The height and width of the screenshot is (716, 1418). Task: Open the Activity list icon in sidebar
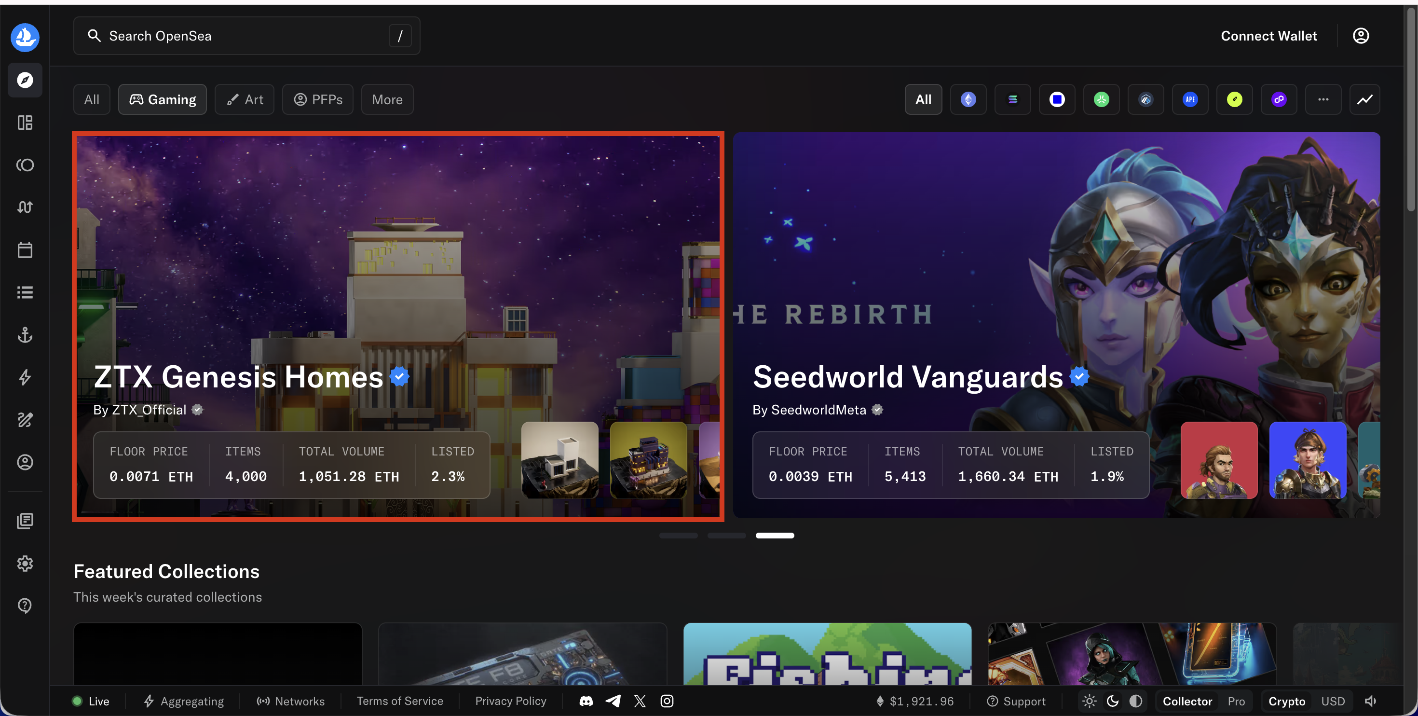point(25,292)
